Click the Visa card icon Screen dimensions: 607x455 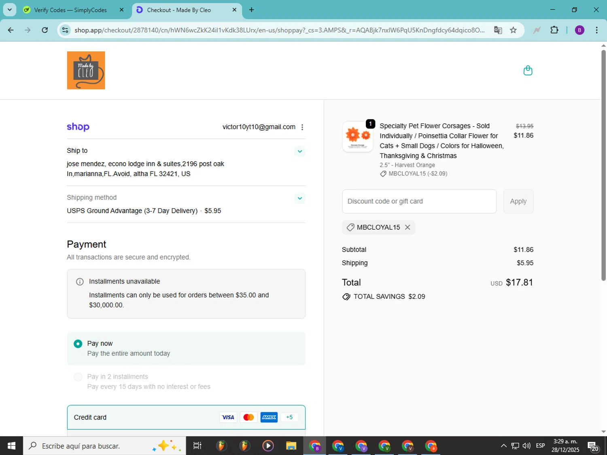pyautogui.click(x=228, y=417)
